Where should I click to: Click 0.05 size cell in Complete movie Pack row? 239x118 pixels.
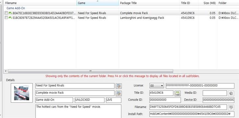pyautogui.click(x=212, y=13)
